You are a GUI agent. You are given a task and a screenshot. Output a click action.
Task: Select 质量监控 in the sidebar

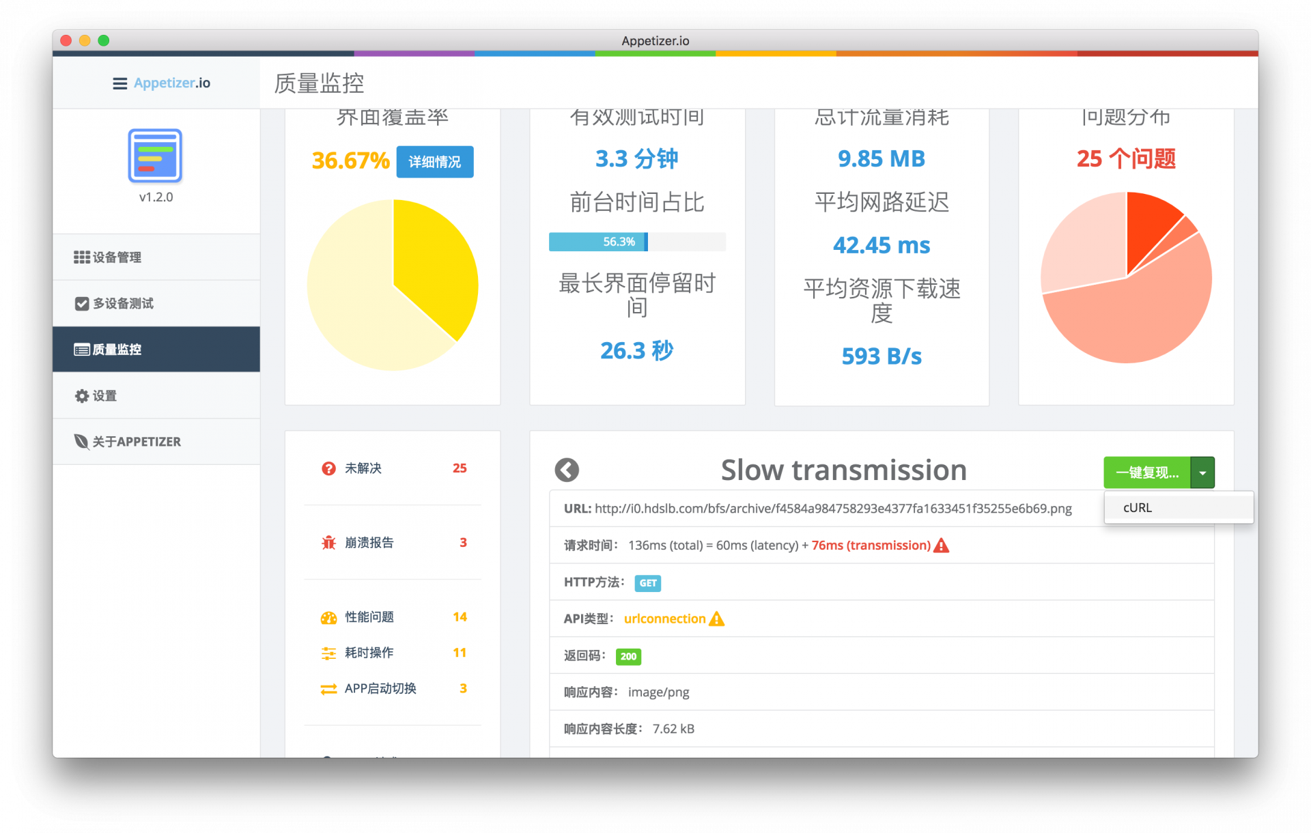pyautogui.click(x=156, y=350)
